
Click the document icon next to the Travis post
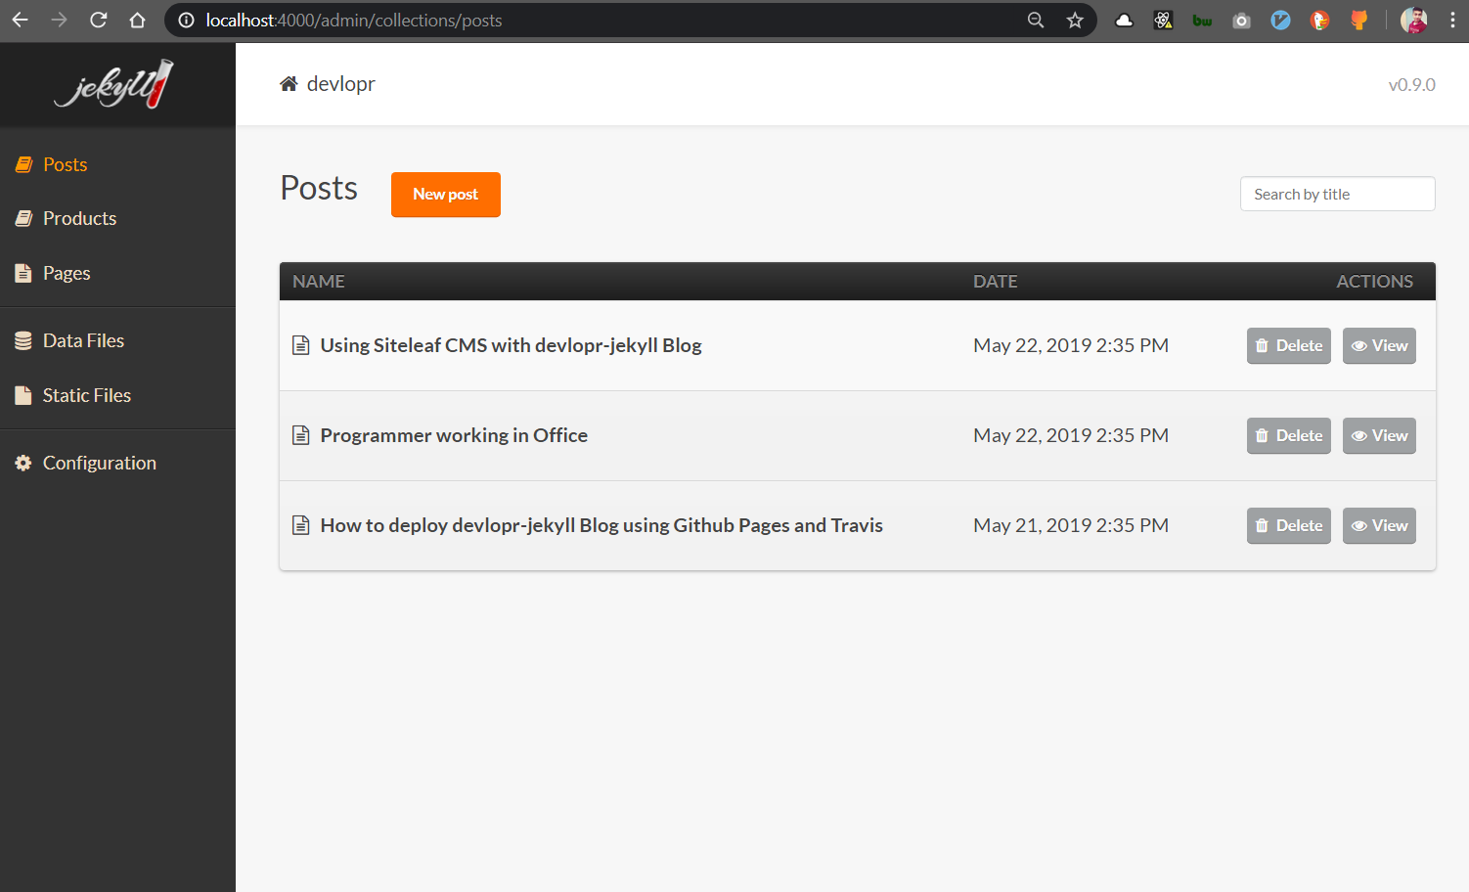click(300, 525)
